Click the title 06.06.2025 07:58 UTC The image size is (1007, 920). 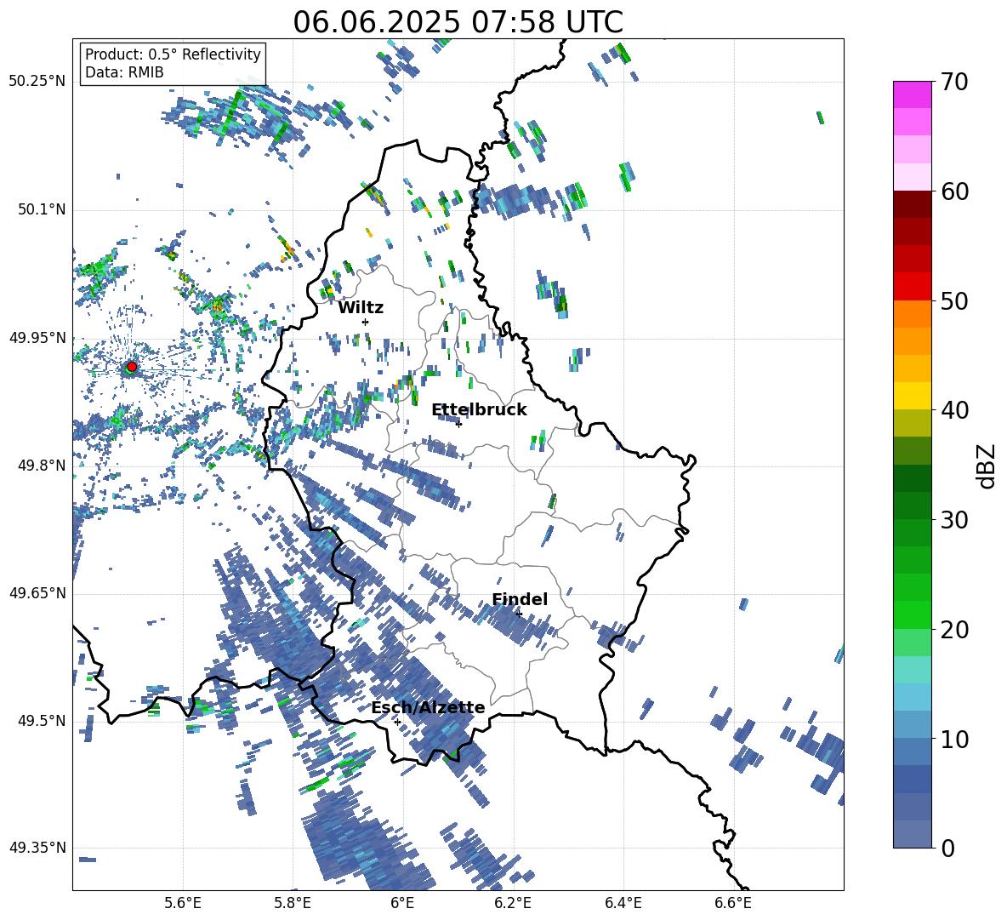(458, 22)
